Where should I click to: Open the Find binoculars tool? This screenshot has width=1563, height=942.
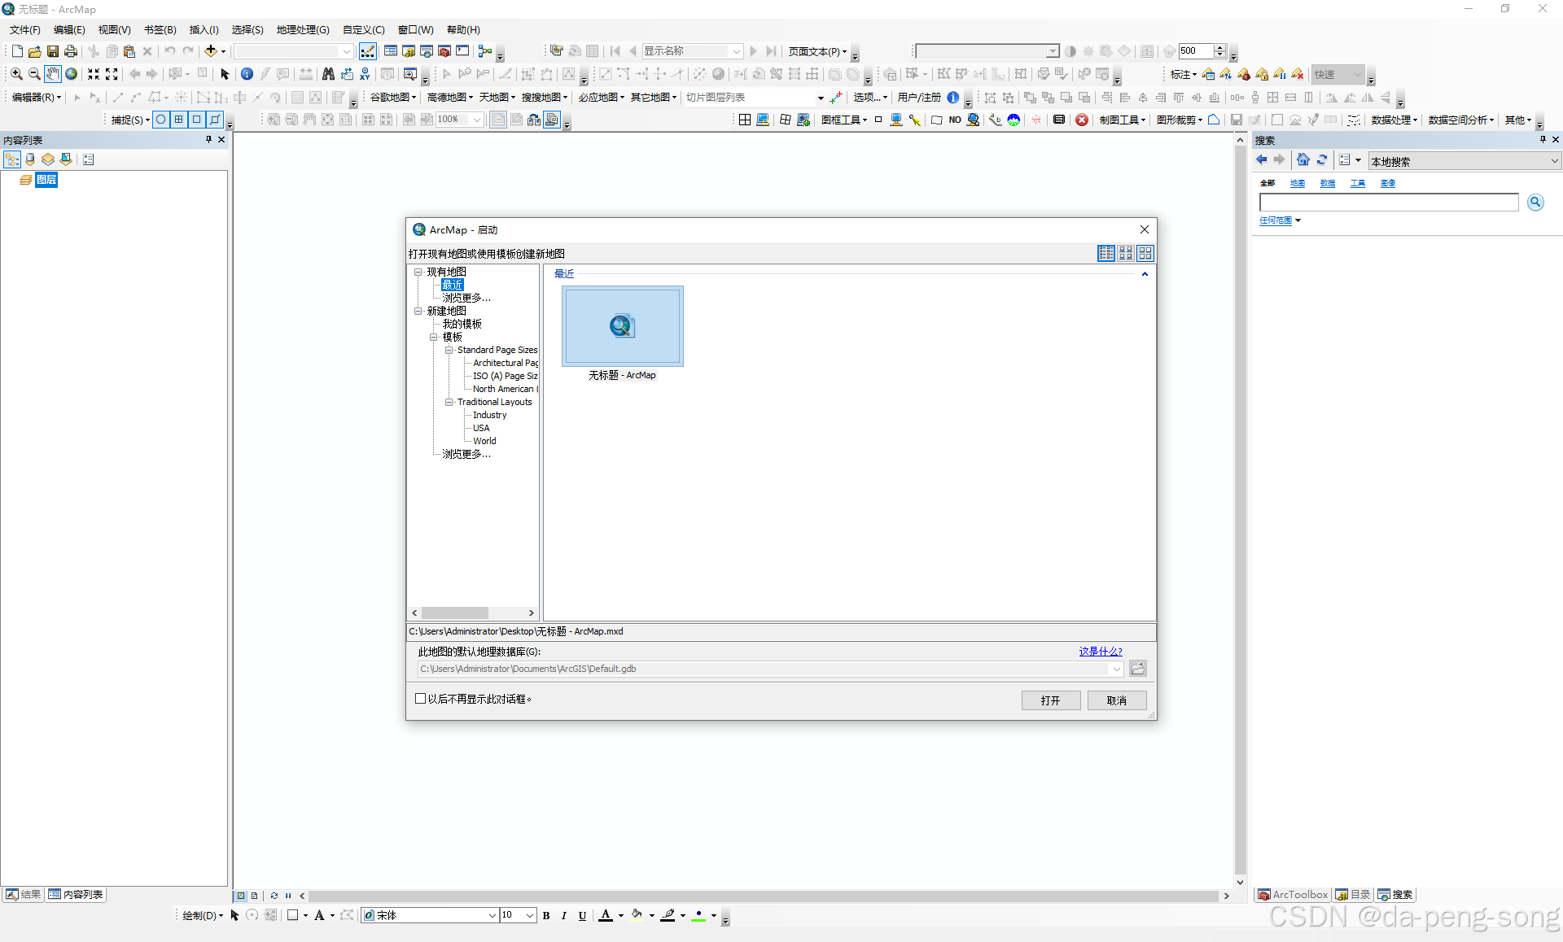coord(328,74)
